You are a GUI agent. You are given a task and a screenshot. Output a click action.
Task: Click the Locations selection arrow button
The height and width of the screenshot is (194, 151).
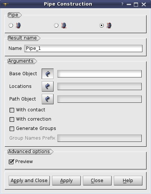click(x=48, y=86)
